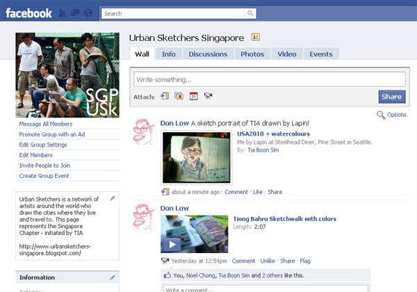
Task: Attach a link using the link icon
Action: pos(165,96)
